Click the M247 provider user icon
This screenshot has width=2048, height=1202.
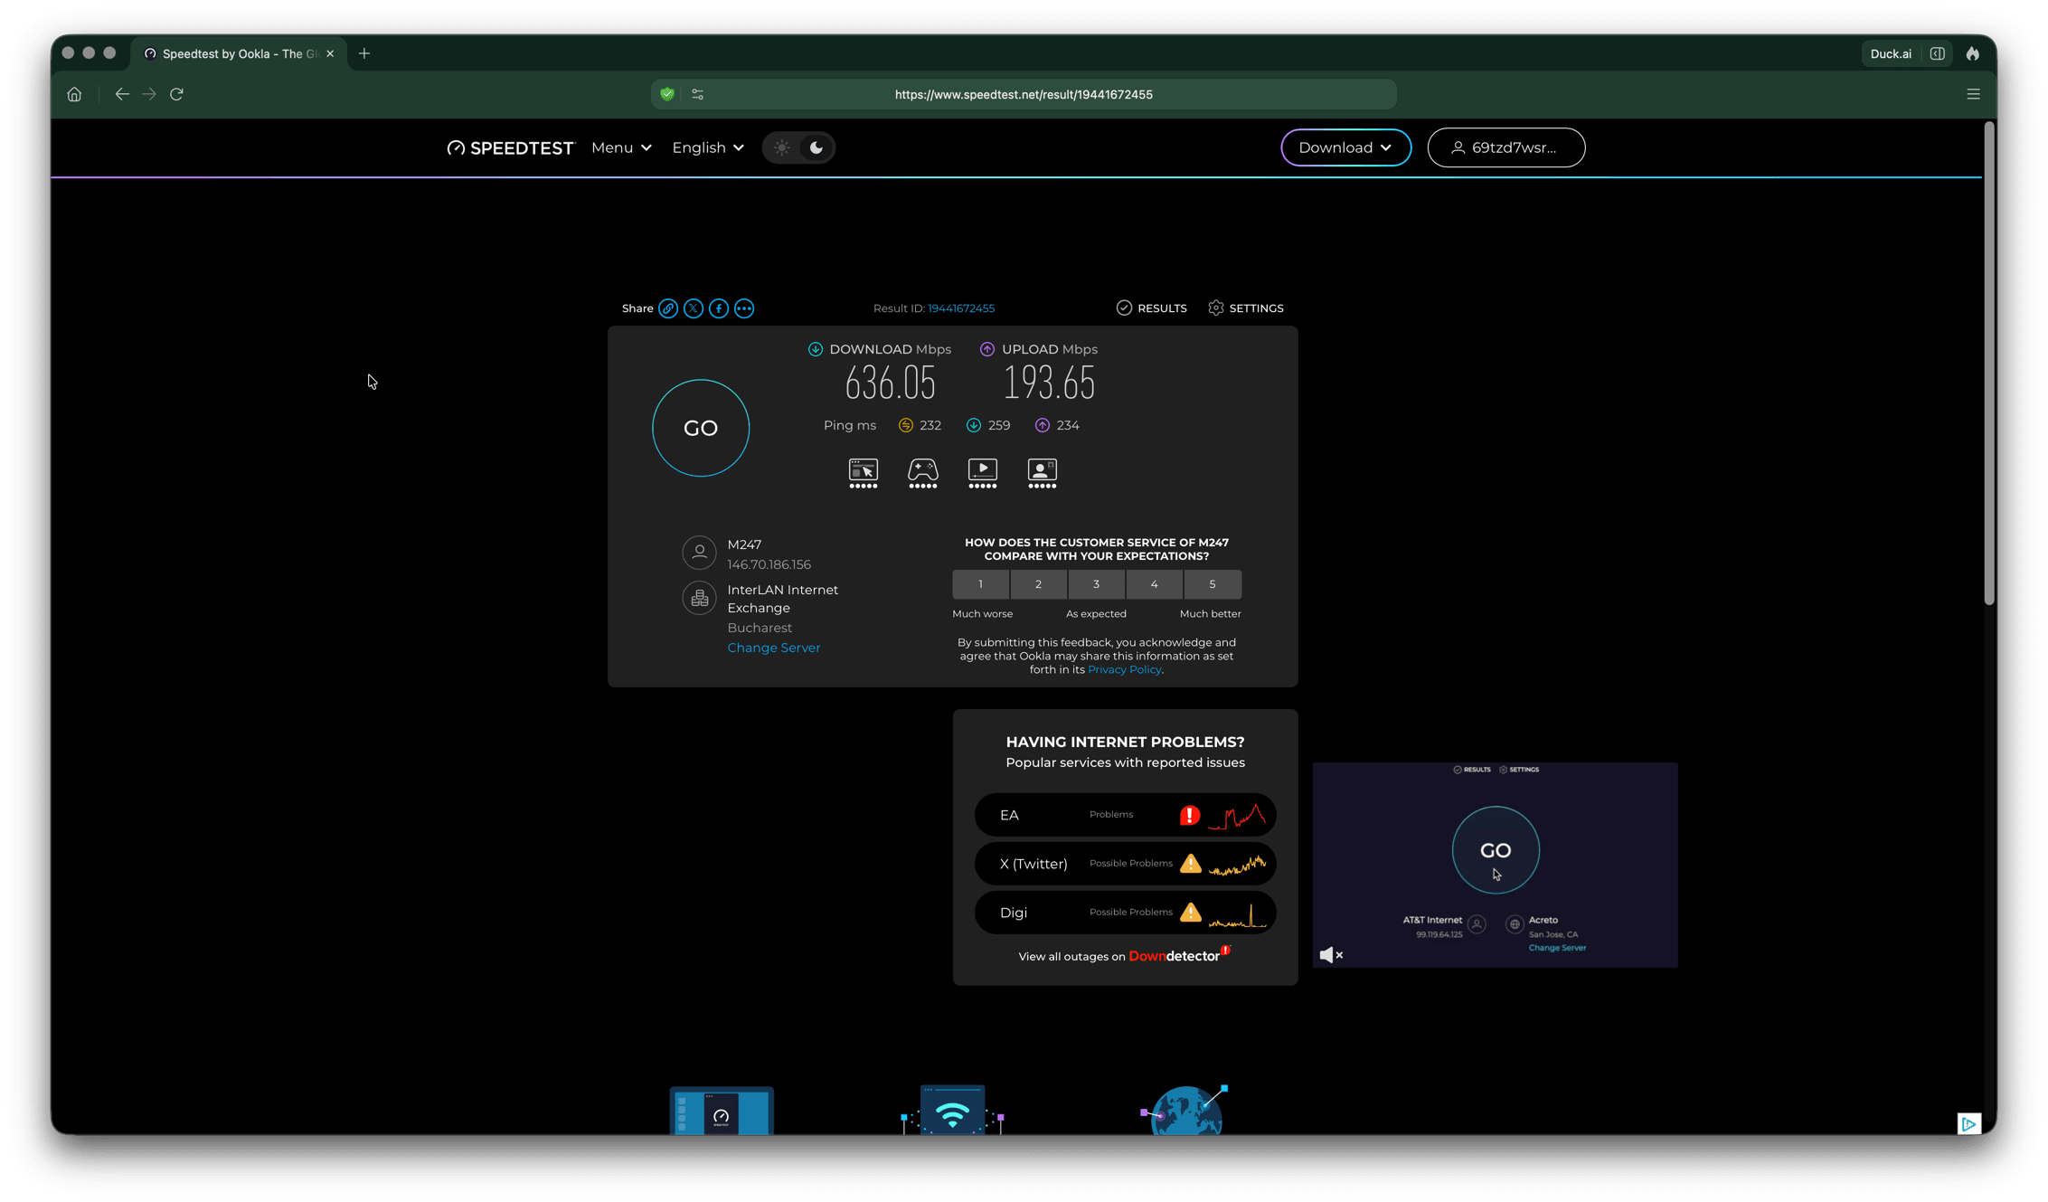[x=699, y=552]
